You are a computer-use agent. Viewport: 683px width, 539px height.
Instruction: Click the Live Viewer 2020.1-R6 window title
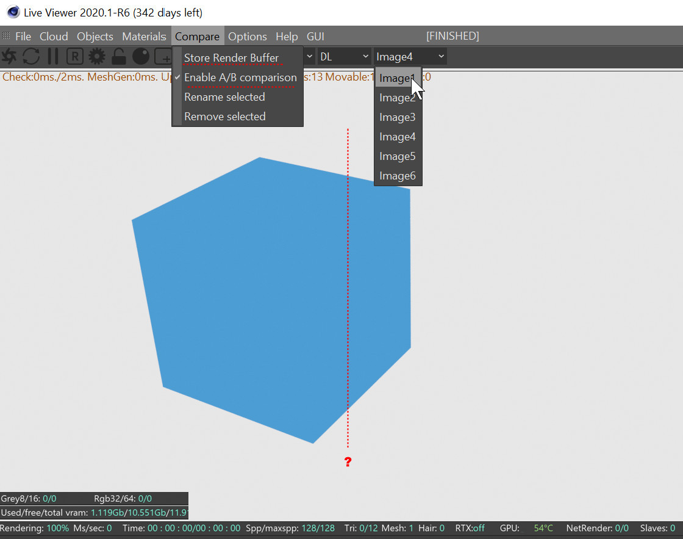tap(113, 13)
